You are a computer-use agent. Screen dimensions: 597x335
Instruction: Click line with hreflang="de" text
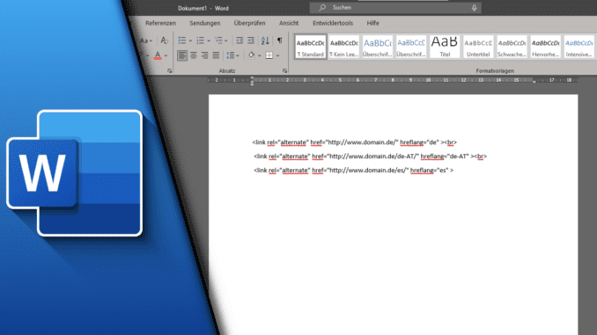click(355, 142)
